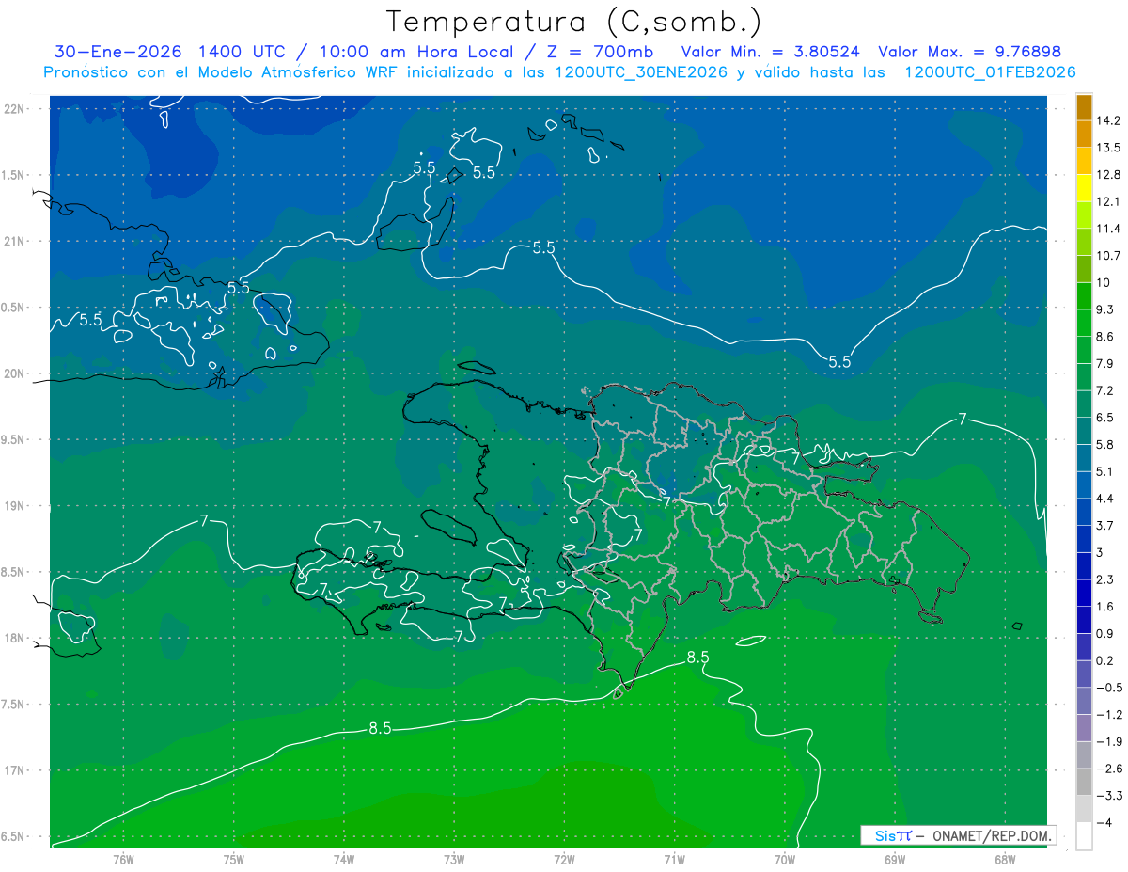
Task: Click the date text '30-Ene-2026'
Action: pos(118,51)
